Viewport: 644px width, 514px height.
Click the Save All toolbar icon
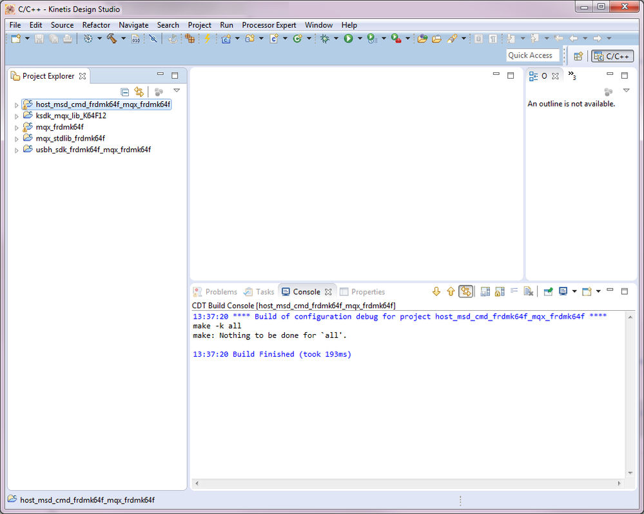click(54, 39)
